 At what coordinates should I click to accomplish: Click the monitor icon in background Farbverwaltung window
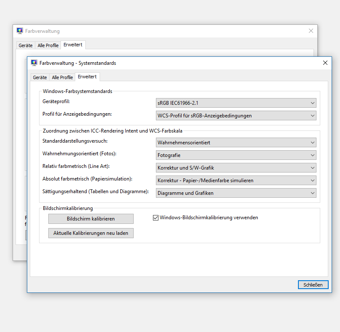[x=20, y=31]
